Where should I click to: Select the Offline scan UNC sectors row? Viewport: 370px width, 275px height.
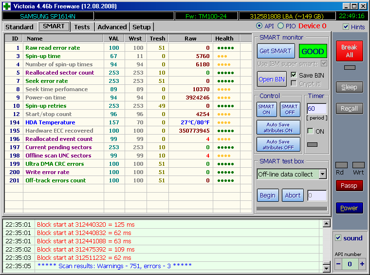coord(128,156)
